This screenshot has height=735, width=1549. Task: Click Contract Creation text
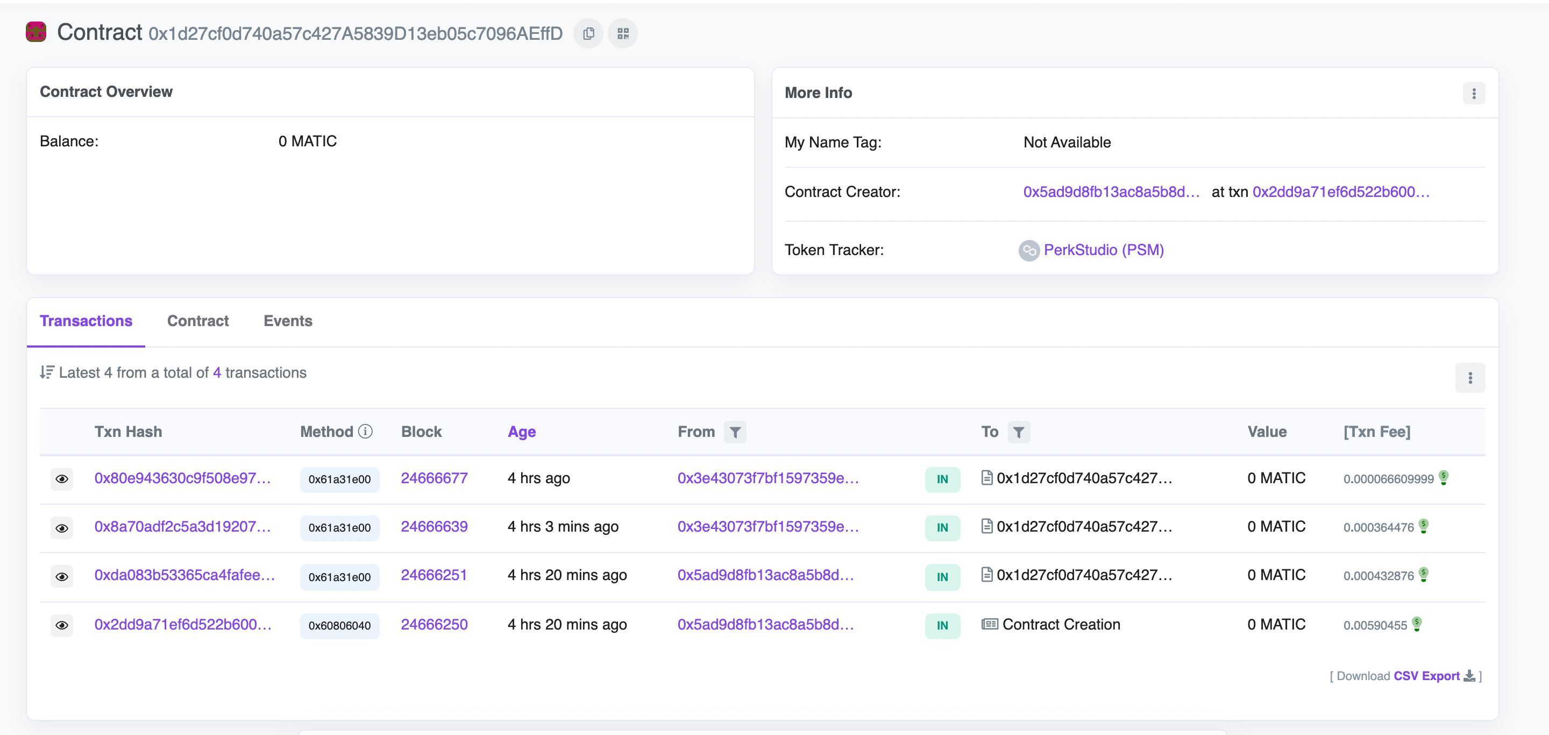pyautogui.click(x=1061, y=624)
